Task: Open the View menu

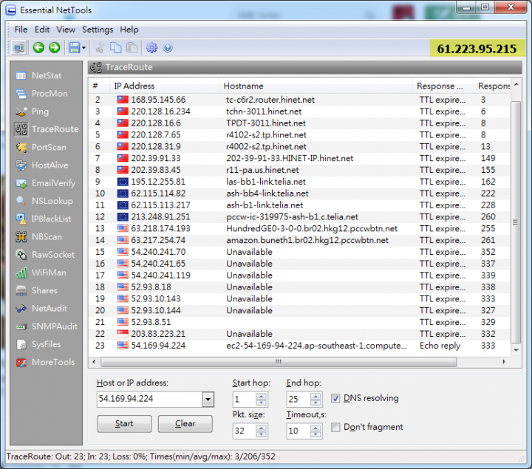Action: (66, 30)
